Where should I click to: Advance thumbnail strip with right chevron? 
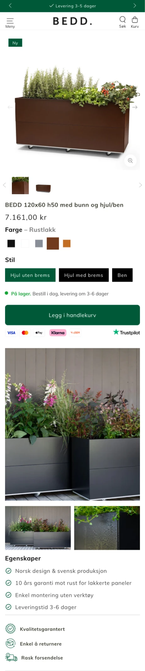(140, 185)
